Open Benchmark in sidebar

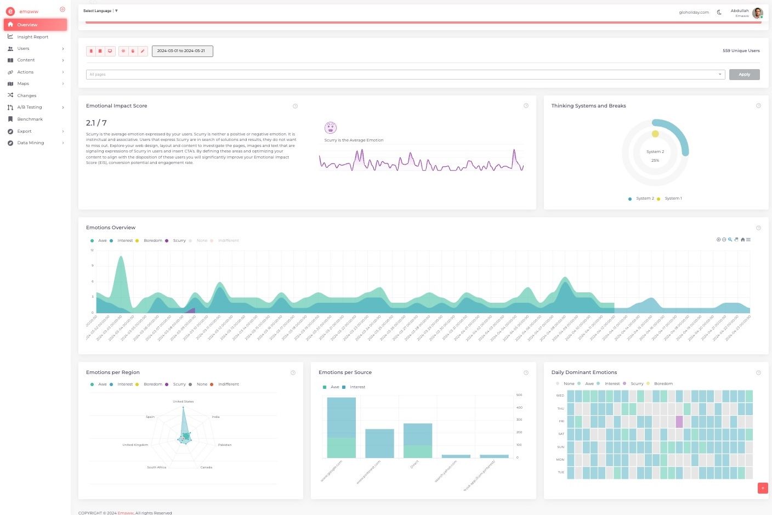pyautogui.click(x=36, y=119)
